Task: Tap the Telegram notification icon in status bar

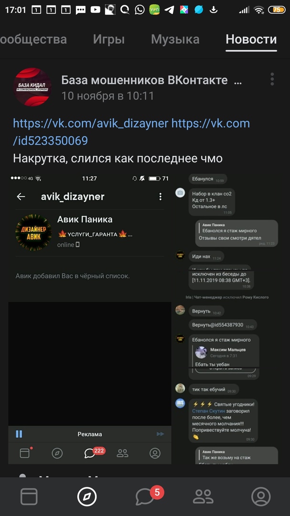Action: (169, 10)
